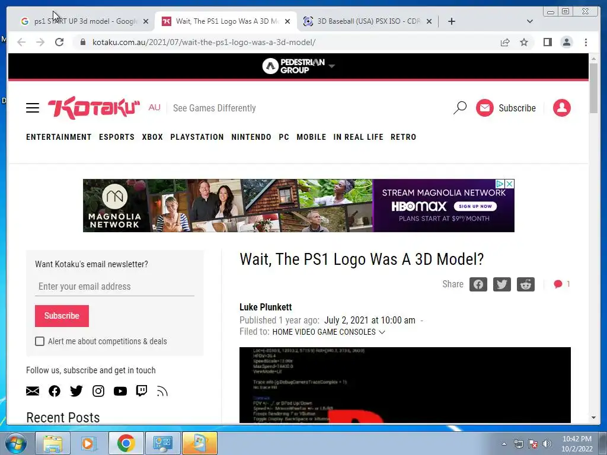Open the Kotaku hamburger menu
The image size is (607, 455).
33,108
